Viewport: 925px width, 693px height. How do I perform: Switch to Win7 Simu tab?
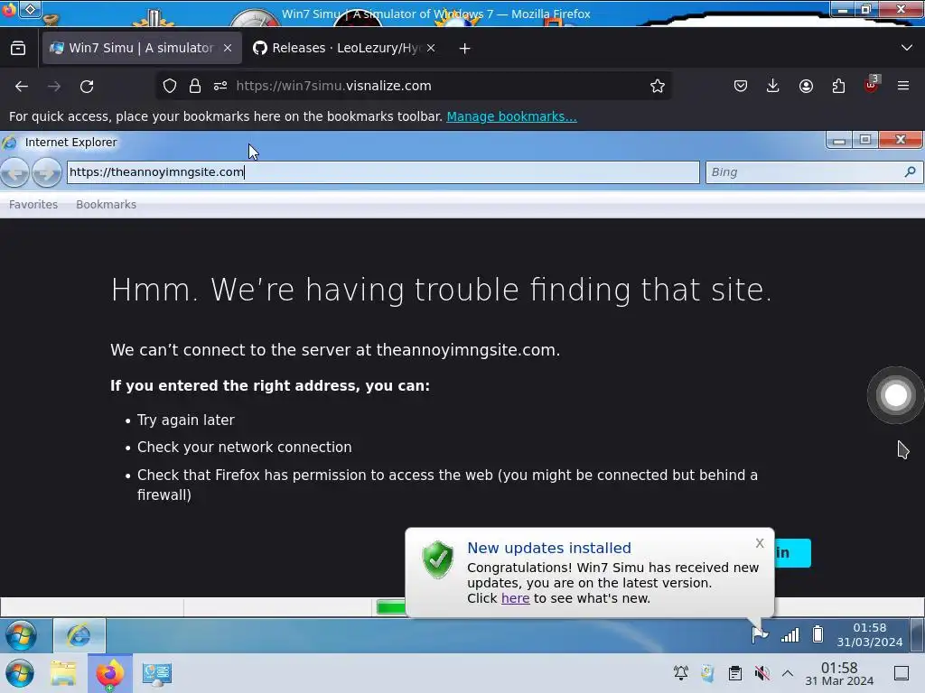[142, 48]
